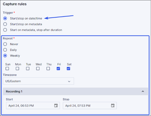Enable the Thu checkbox

coord(48,68)
